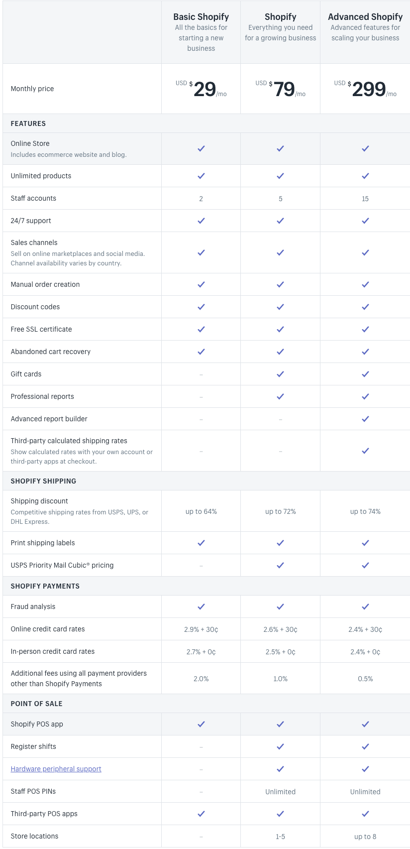Click Shopify plan checkmark for Professional reports
This screenshot has height=849, width=410.
(281, 396)
